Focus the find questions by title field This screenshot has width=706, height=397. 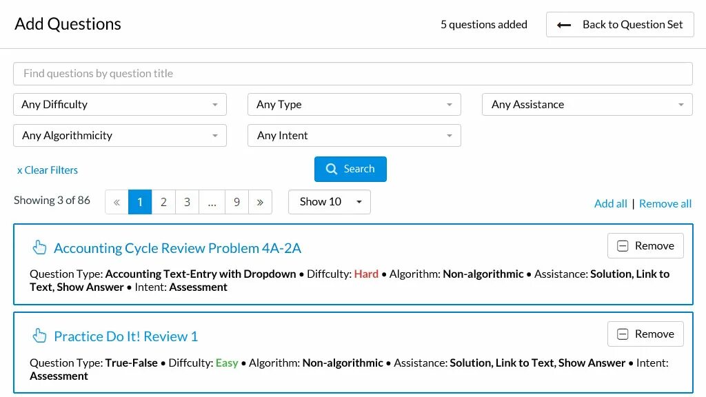pyautogui.click(x=353, y=74)
